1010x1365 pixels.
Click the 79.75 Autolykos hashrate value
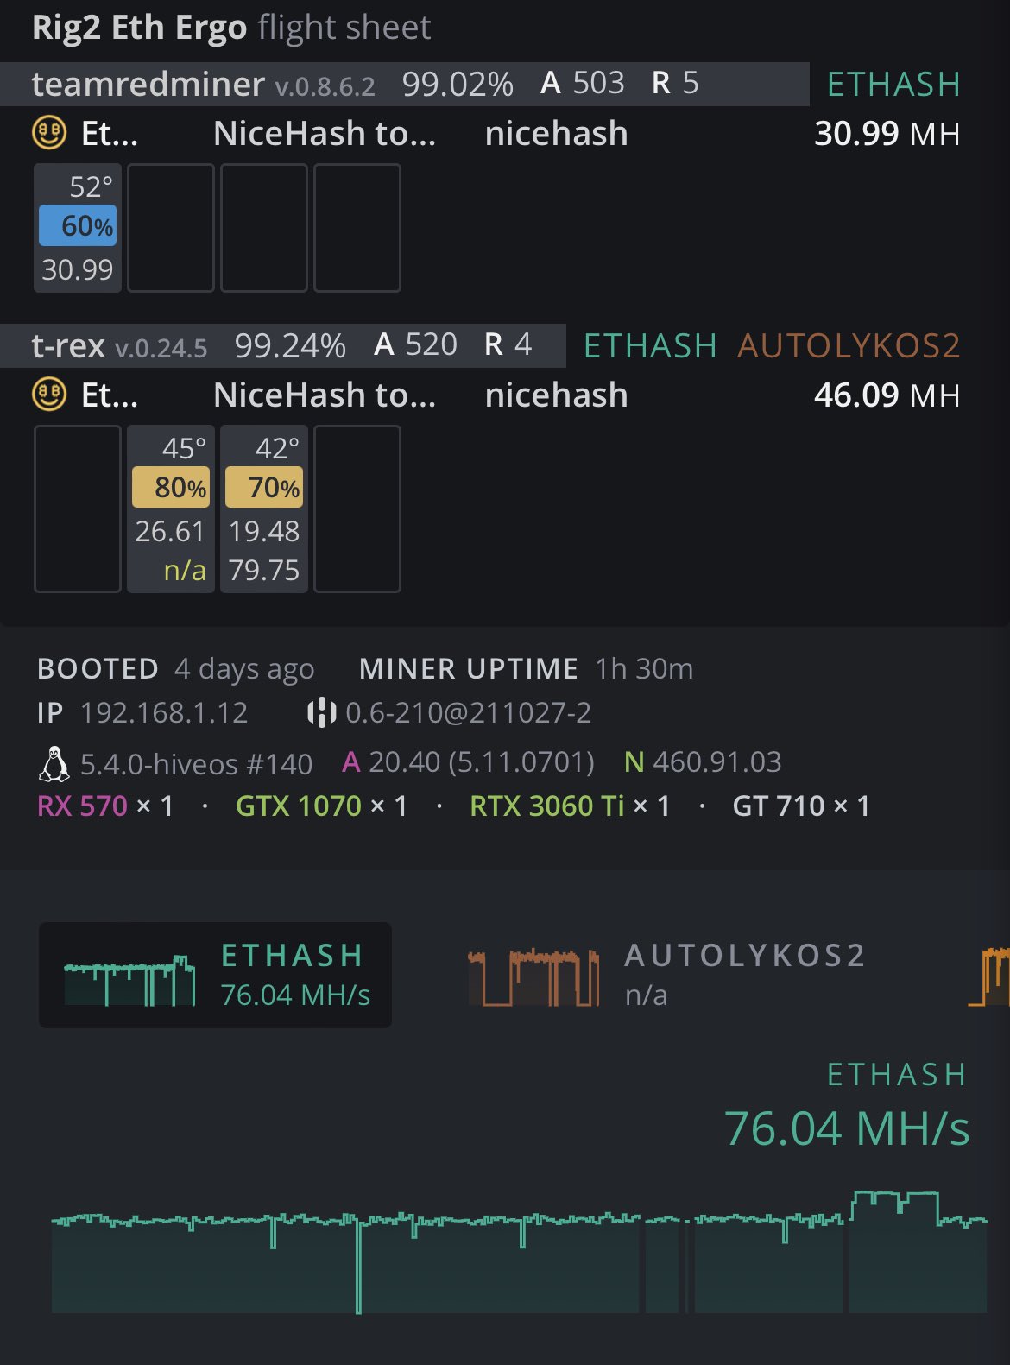pyautogui.click(x=264, y=570)
